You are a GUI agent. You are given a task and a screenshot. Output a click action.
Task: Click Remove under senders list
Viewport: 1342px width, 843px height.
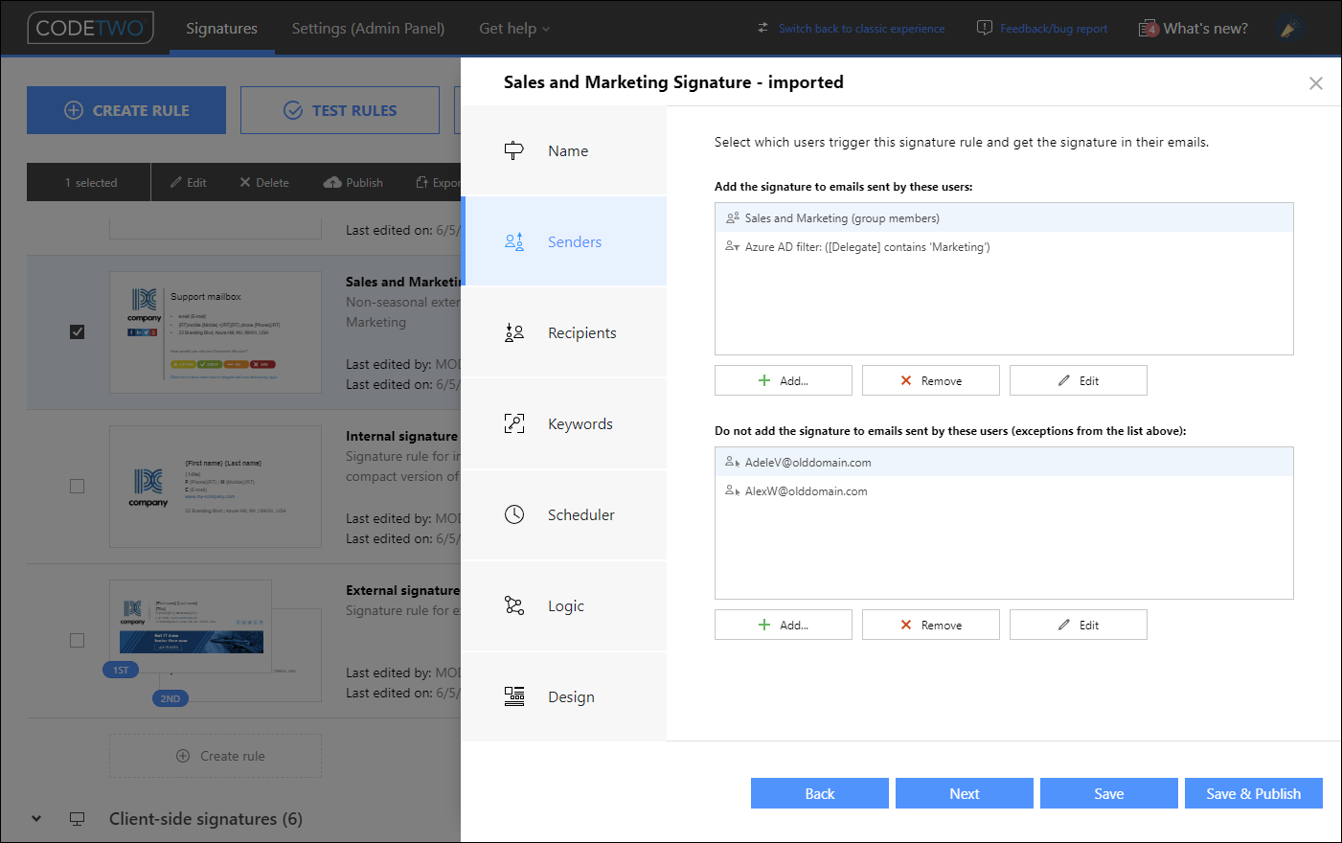[x=931, y=380]
